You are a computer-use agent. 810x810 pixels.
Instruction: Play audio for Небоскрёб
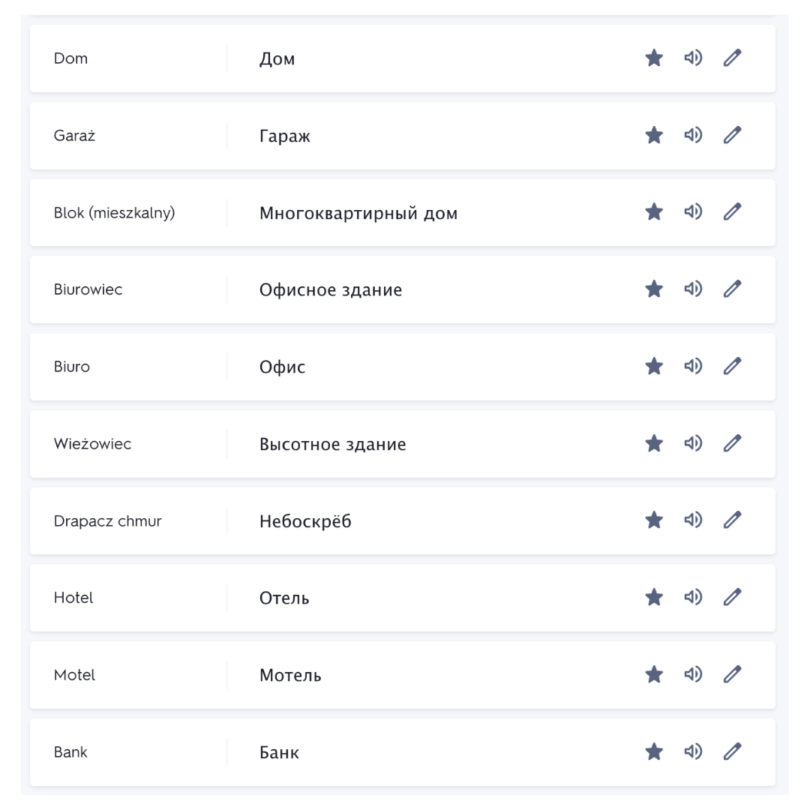point(693,520)
